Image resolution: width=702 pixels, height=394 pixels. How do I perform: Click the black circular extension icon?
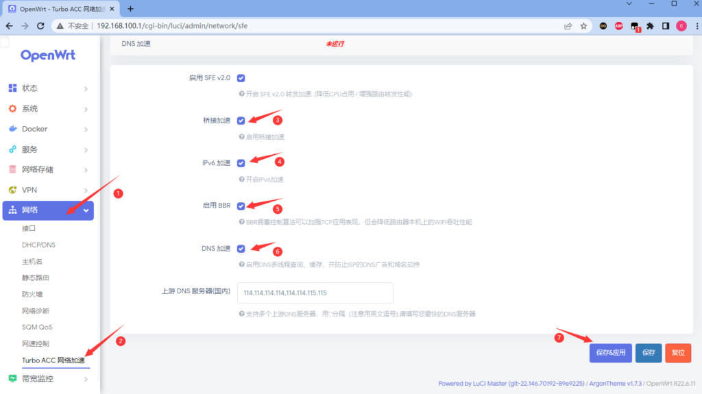pyautogui.click(x=603, y=26)
